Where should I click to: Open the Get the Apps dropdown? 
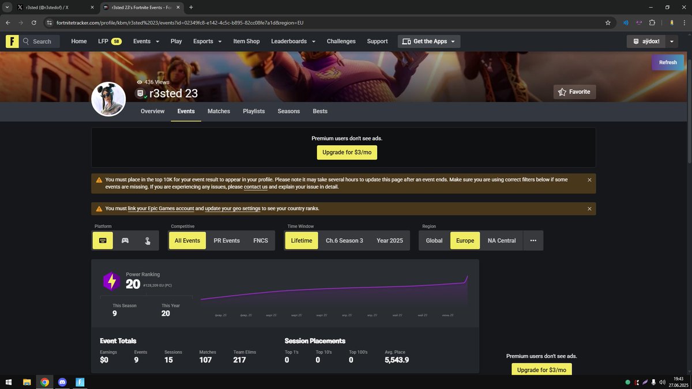(429, 41)
